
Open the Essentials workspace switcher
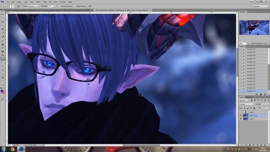(260, 6)
